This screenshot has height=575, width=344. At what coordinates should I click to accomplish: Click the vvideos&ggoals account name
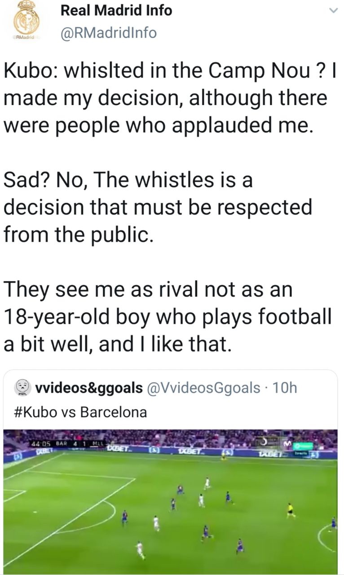pos(89,387)
